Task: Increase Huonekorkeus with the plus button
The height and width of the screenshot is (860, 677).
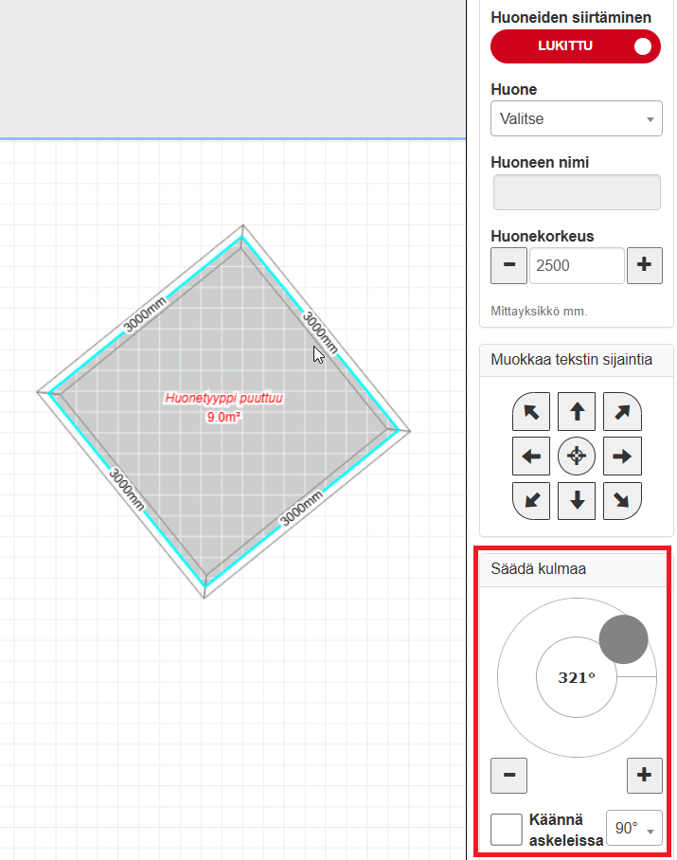Action: tap(644, 265)
